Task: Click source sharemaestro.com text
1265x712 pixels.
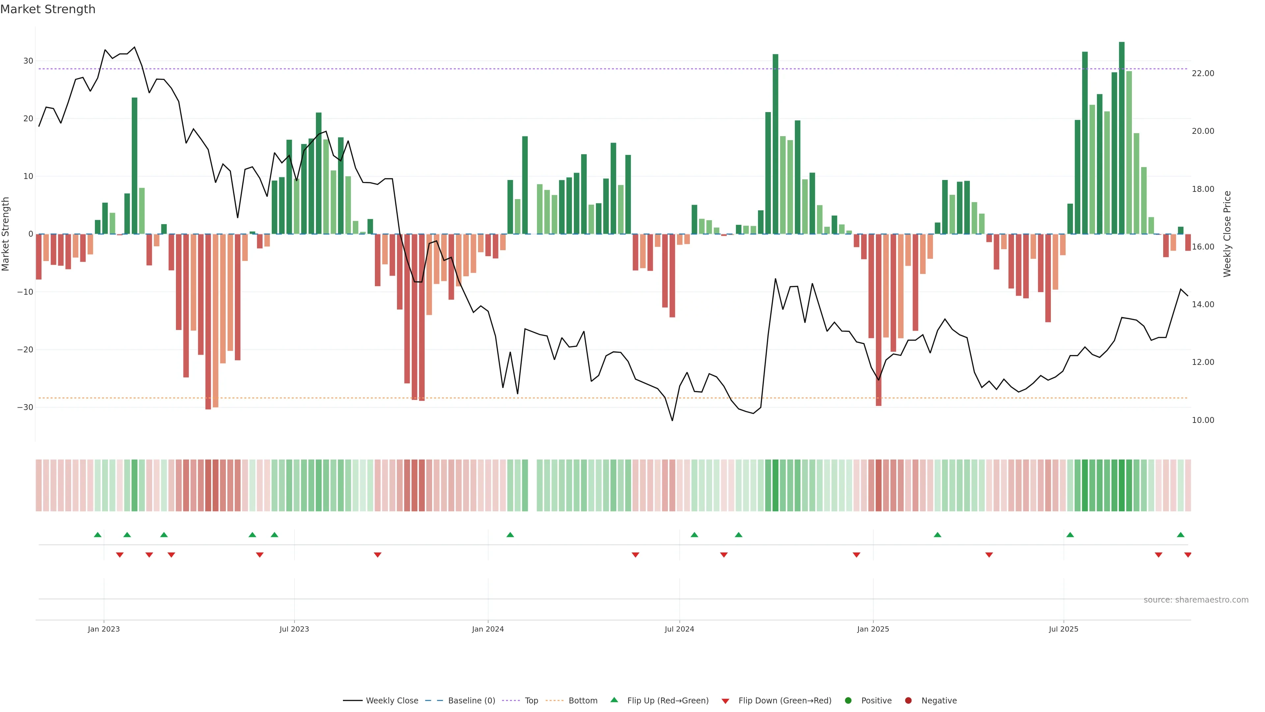Action: pyautogui.click(x=1196, y=600)
